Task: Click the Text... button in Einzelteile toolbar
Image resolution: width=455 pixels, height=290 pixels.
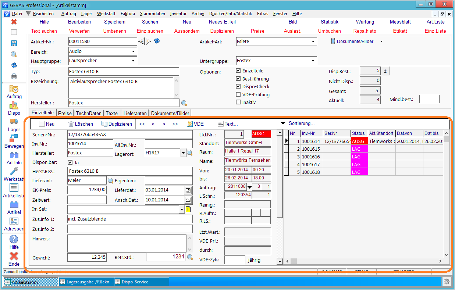Action: (228, 124)
